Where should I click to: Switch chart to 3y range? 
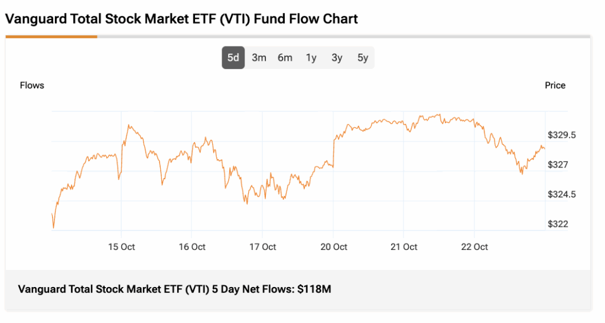click(337, 58)
